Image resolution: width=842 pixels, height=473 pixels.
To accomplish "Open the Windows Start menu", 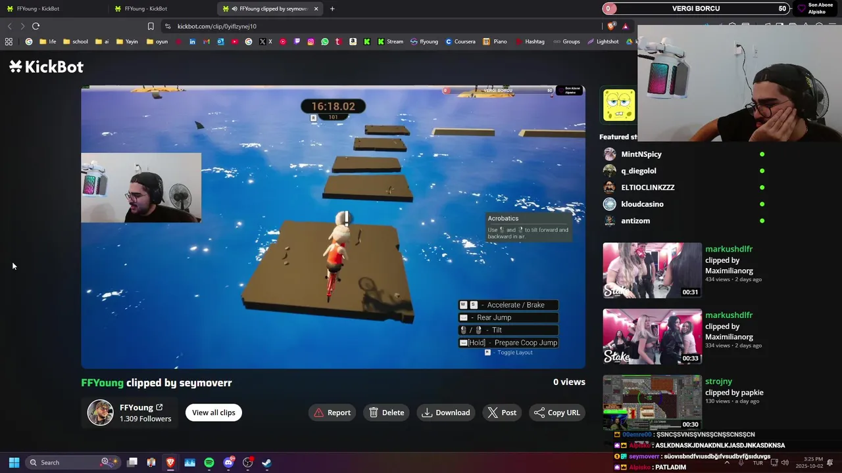I will tap(14, 462).
